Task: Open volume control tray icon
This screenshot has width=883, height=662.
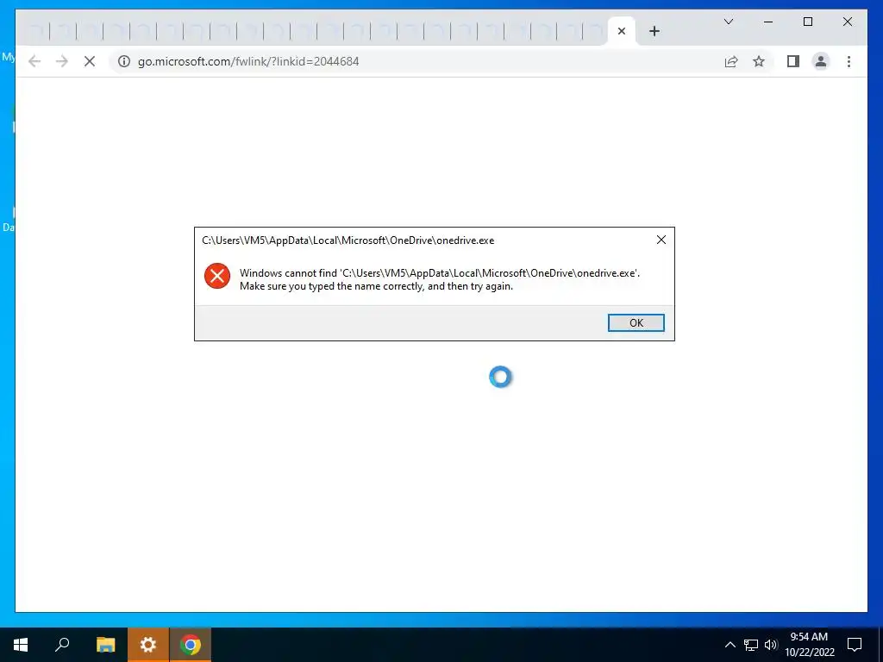Action: 771,645
